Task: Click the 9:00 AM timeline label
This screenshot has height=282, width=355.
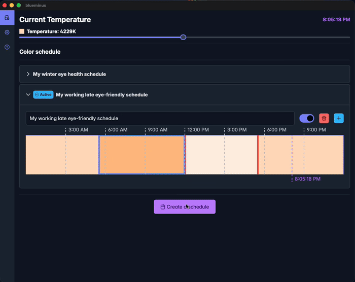Action: (x=158, y=130)
